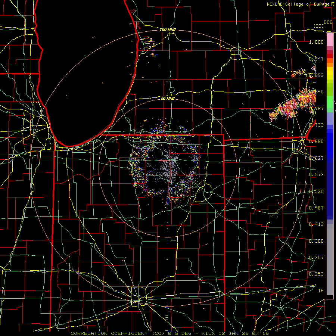
Task: Click the 0.307 legend value
Action: coord(316,258)
